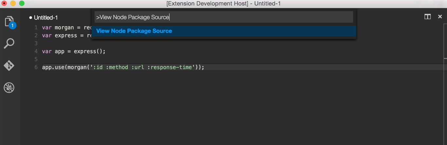Open the Search view in activity bar
The image size is (447, 145).
[9, 43]
